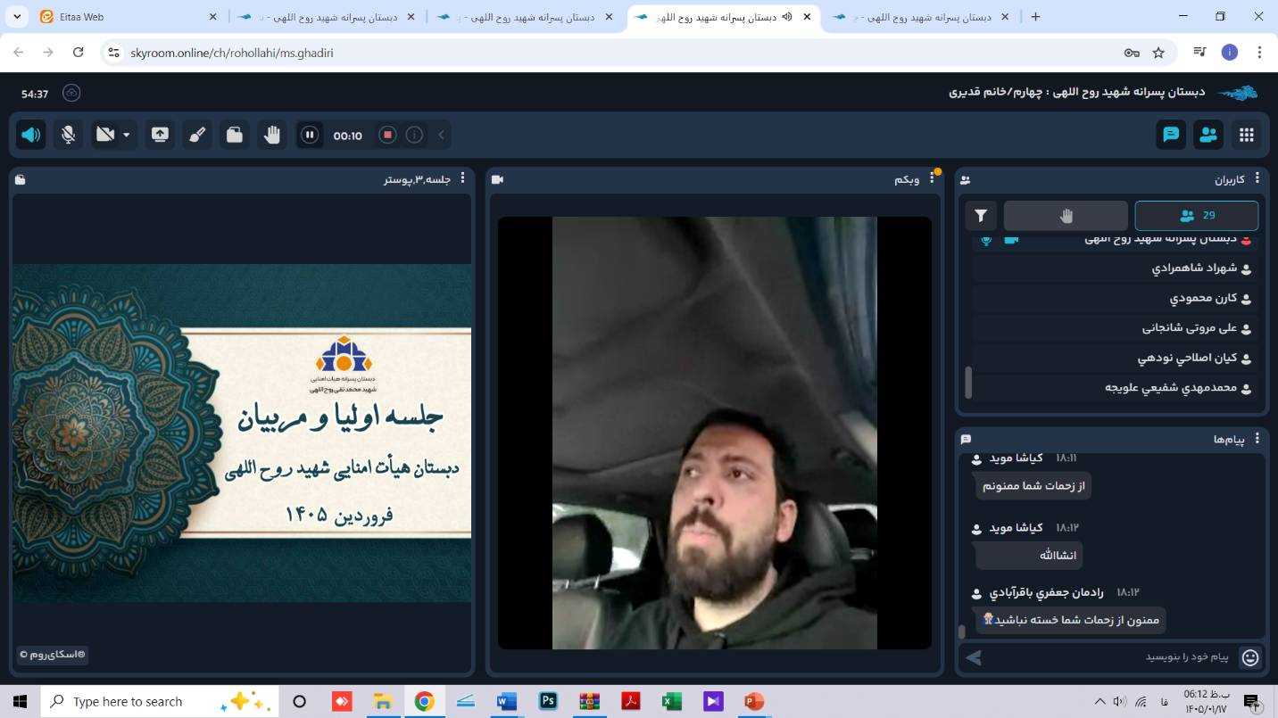
Task: Click the presentation poster slide
Action: [x=242, y=433]
